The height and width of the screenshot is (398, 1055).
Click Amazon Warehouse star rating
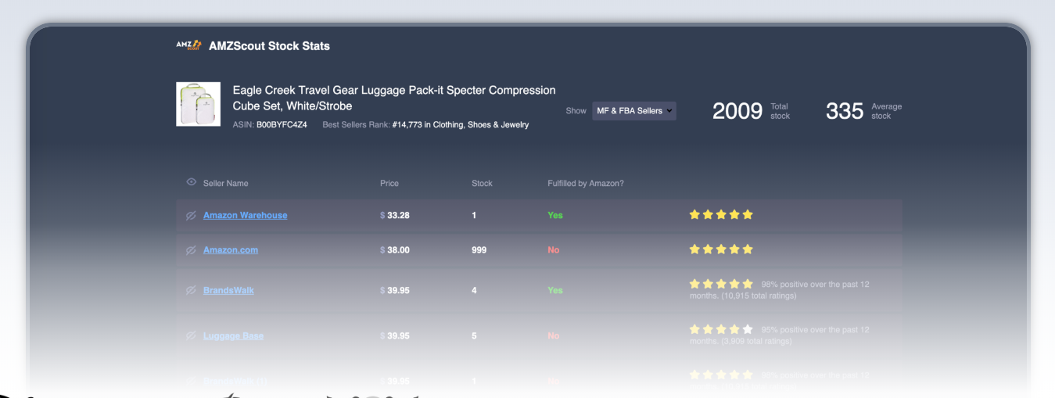click(720, 214)
